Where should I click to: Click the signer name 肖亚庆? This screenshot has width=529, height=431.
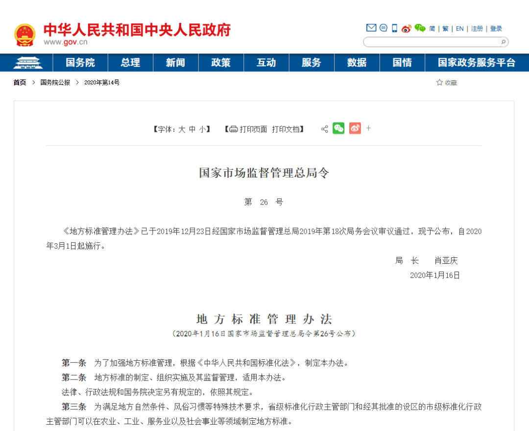point(446,260)
